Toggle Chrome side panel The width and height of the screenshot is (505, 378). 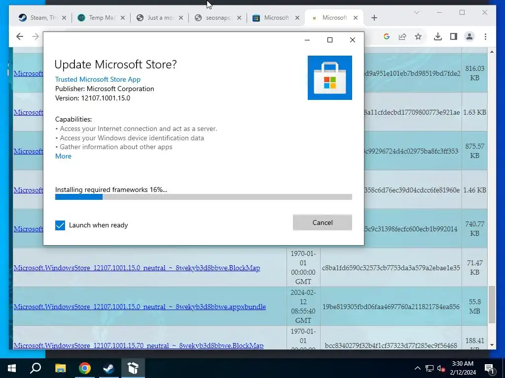coord(454,36)
